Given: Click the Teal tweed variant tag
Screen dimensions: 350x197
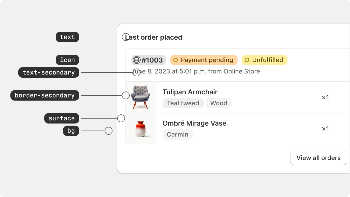Looking at the screenshot, I should point(183,103).
